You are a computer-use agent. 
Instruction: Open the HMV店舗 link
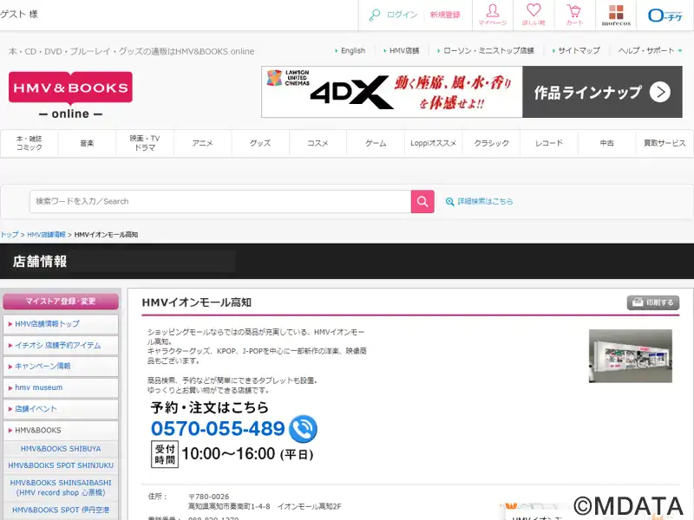(x=404, y=51)
